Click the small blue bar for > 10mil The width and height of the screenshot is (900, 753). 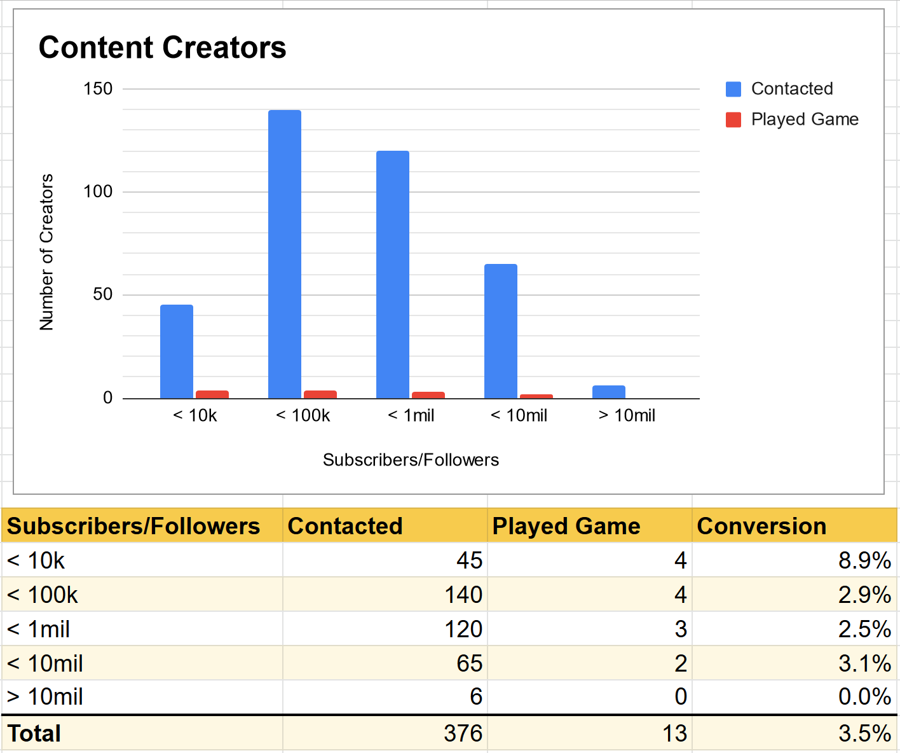(x=609, y=392)
